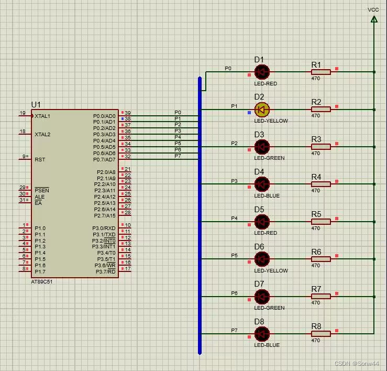The width and height of the screenshot is (387, 371).
Task: Select resistor R8 symbol
Action: click(x=321, y=334)
